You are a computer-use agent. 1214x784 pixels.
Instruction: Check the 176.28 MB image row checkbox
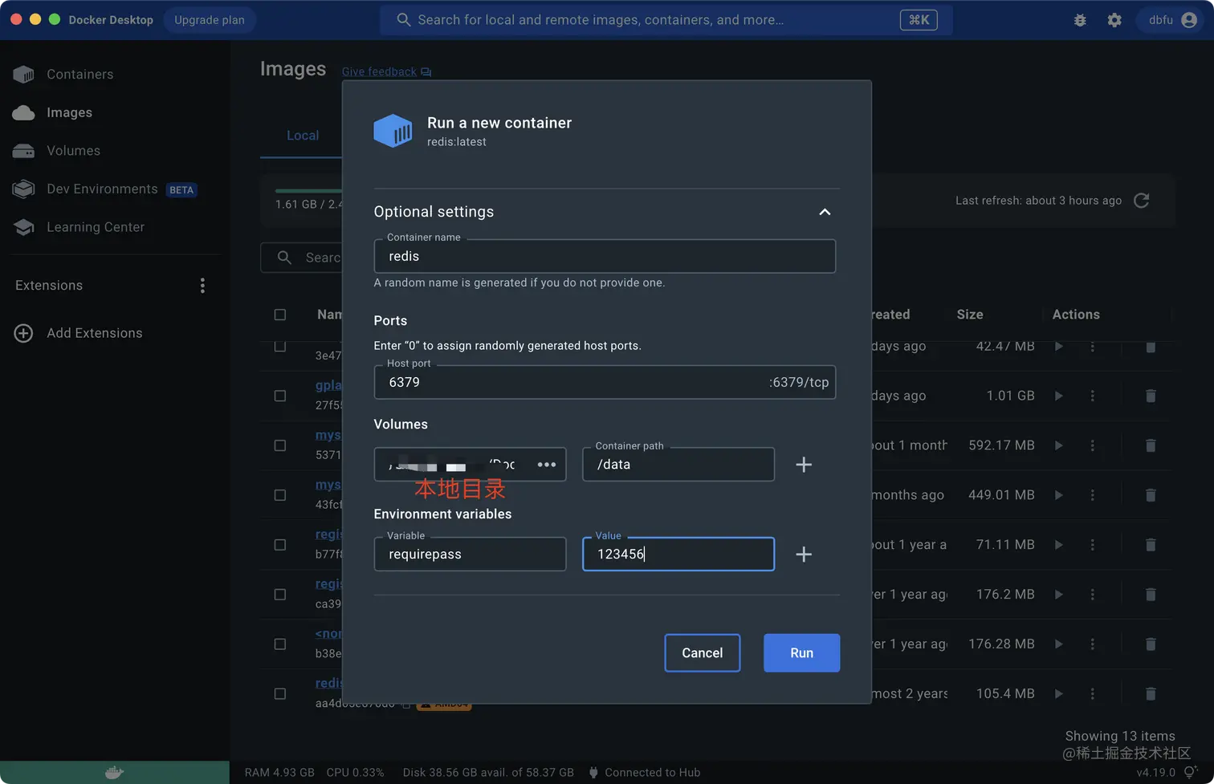[280, 644]
